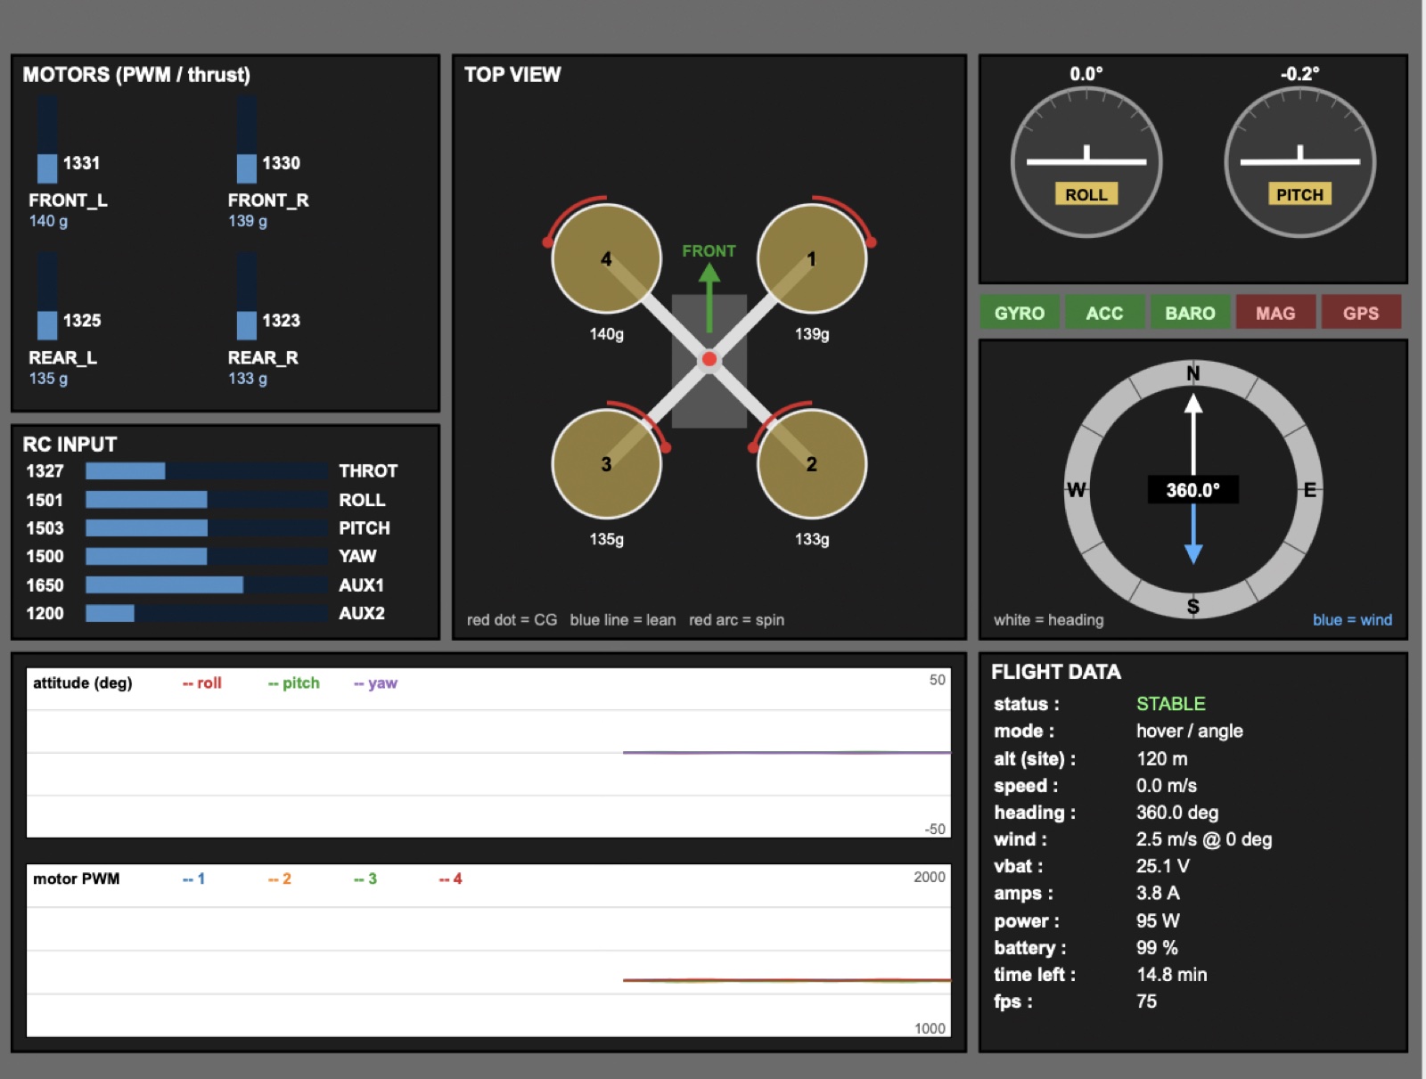Click the yaw legend in attitude chart

coord(376,683)
